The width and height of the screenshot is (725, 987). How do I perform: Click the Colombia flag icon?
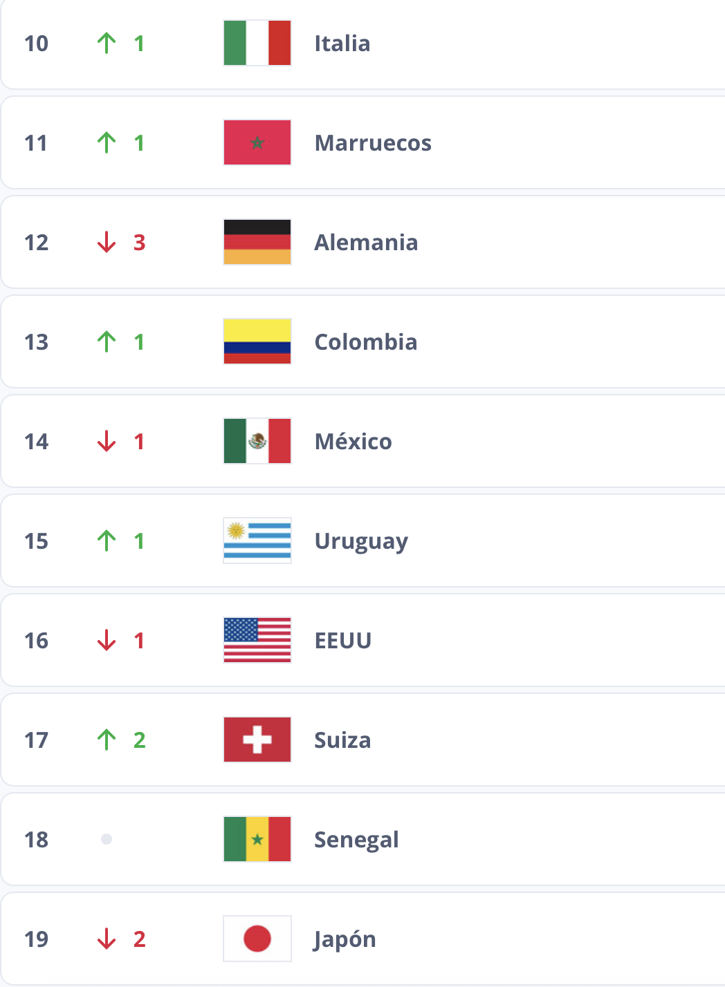(x=257, y=341)
